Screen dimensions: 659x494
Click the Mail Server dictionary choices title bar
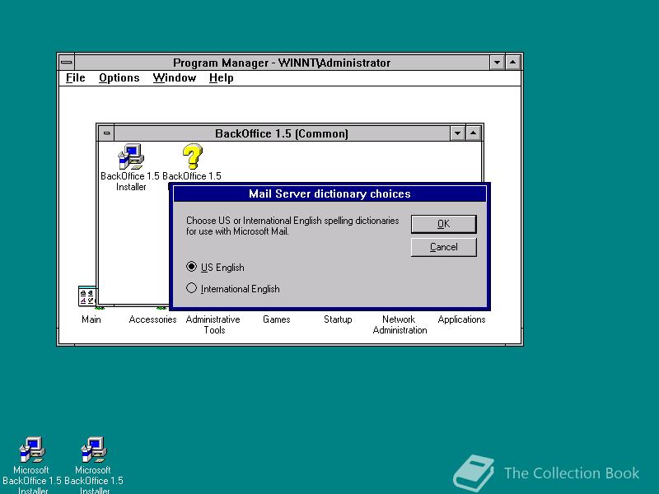330,193
